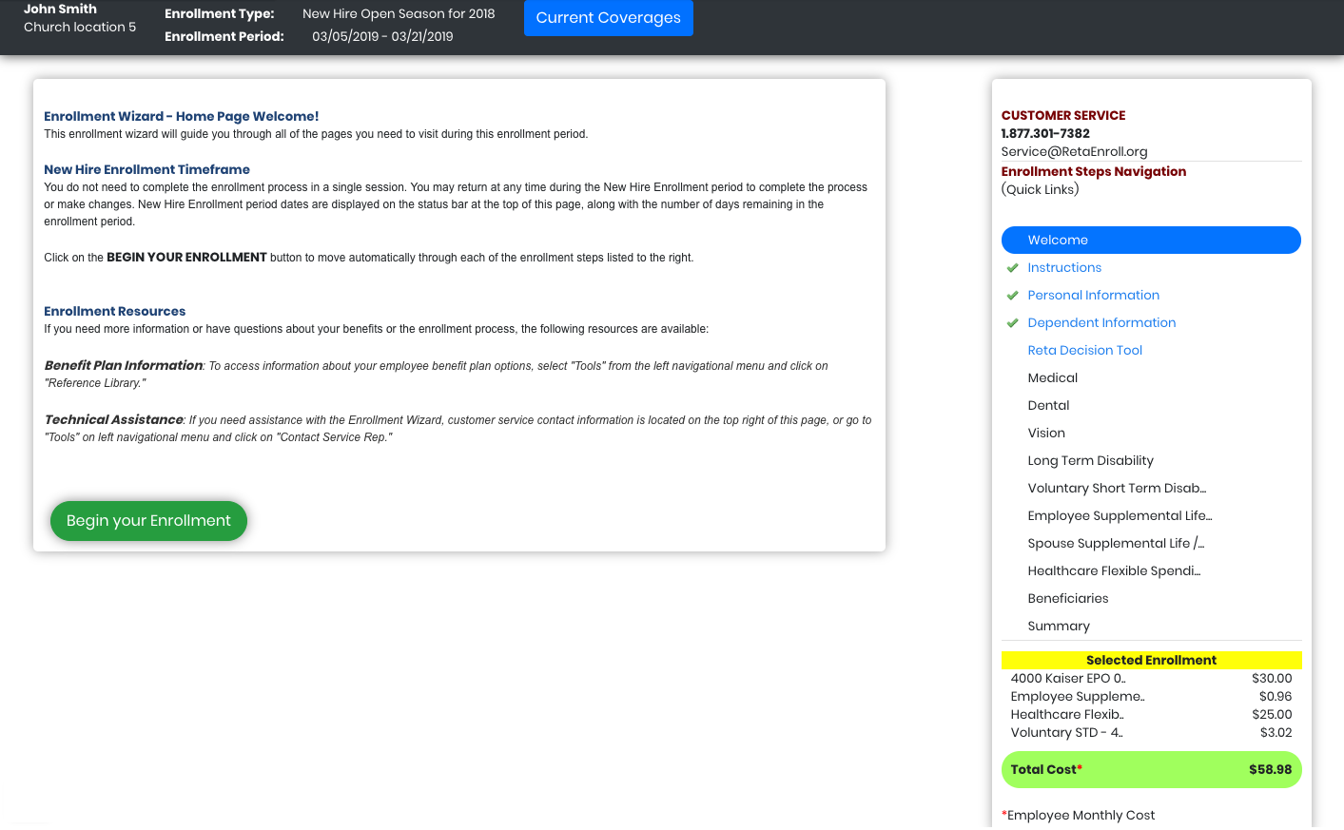
Task: Navigate to the Vision step
Action: point(1046,433)
